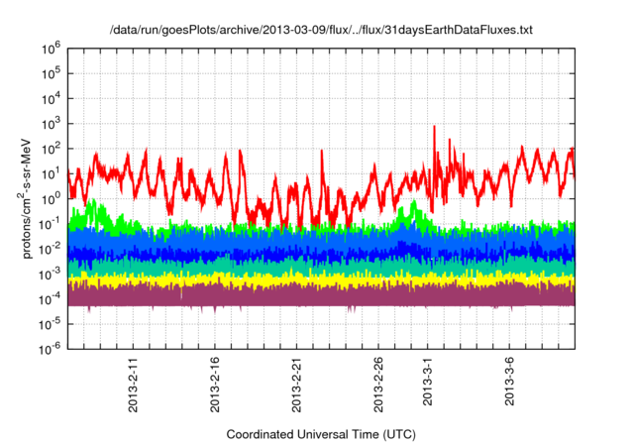Click the maroon flux band at the bottom

coord(321,297)
